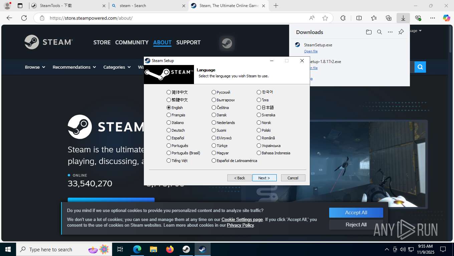The width and height of the screenshot is (454, 256).
Task: Select the Українська language option
Action: (x=269, y=146)
